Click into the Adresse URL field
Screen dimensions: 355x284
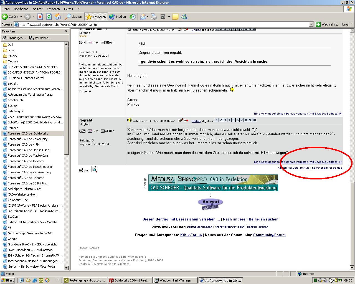coord(164,24)
